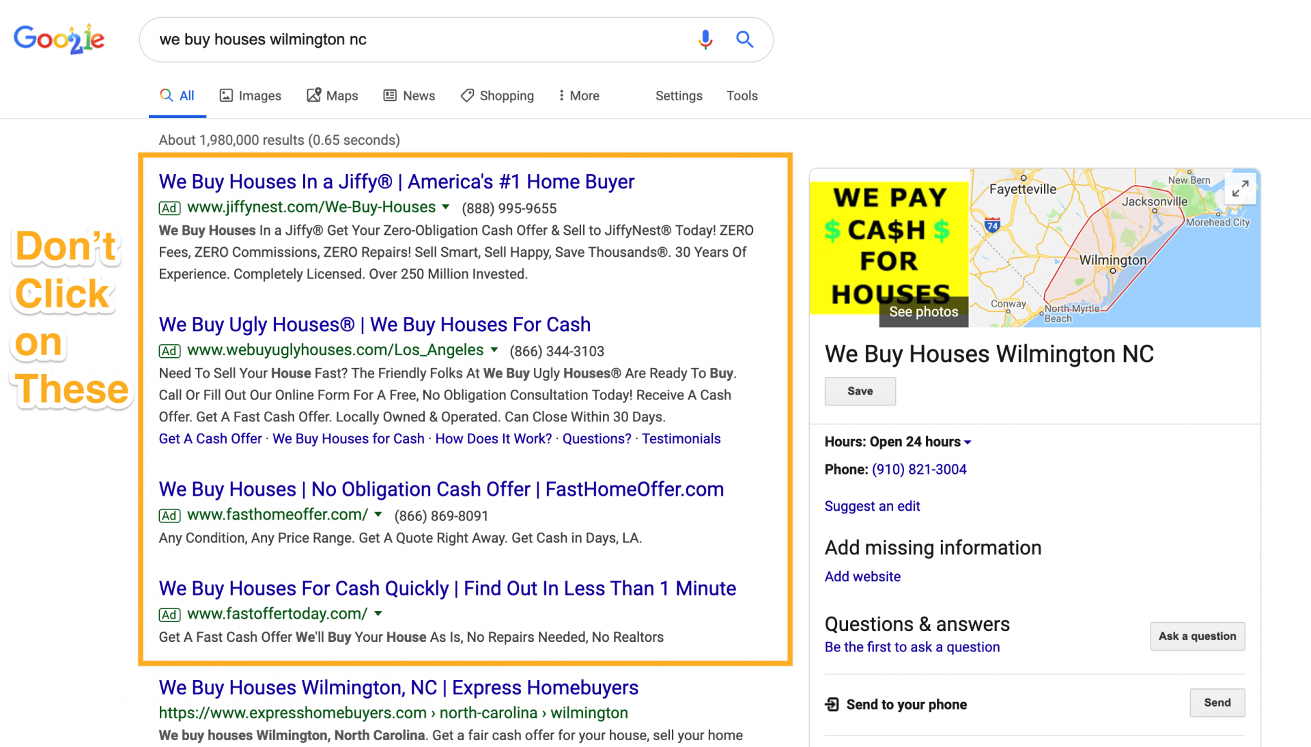Click the expresshomebuyers.com breadcrumb URL
The image size is (1311, 747).
[x=393, y=712]
